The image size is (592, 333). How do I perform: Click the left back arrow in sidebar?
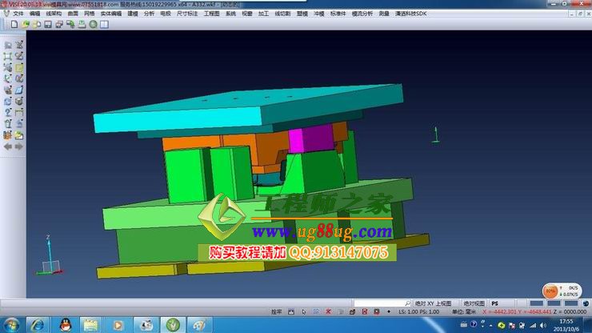click(7, 146)
